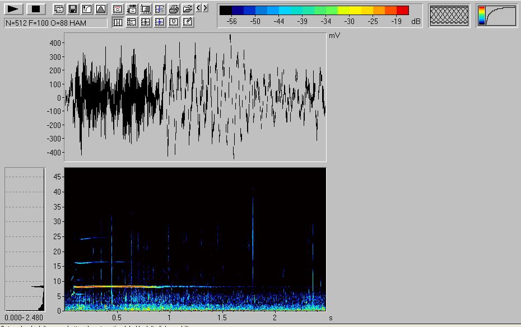Click the pencil edit icon
This screenshot has width=521, height=327.
click(188, 22)
